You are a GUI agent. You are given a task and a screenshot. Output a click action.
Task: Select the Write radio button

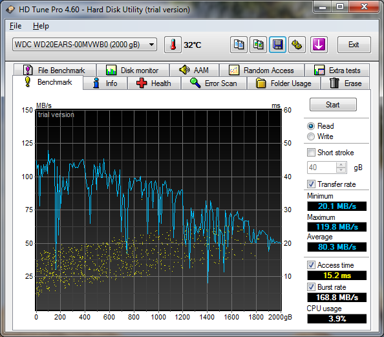(x=311, y=136)
